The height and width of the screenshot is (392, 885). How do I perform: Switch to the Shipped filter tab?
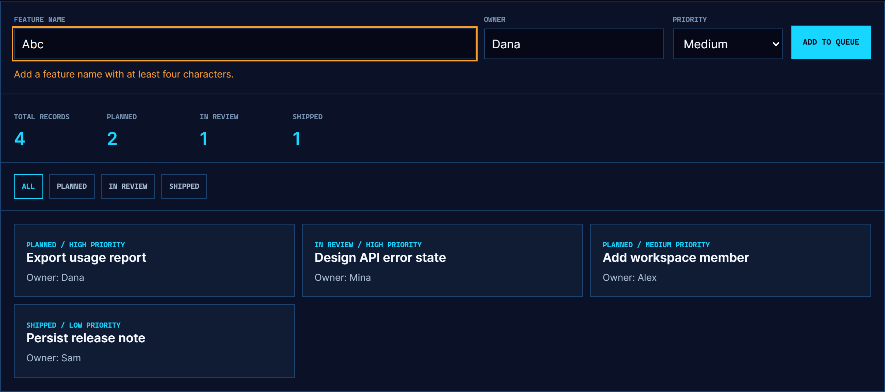point(184,186)
